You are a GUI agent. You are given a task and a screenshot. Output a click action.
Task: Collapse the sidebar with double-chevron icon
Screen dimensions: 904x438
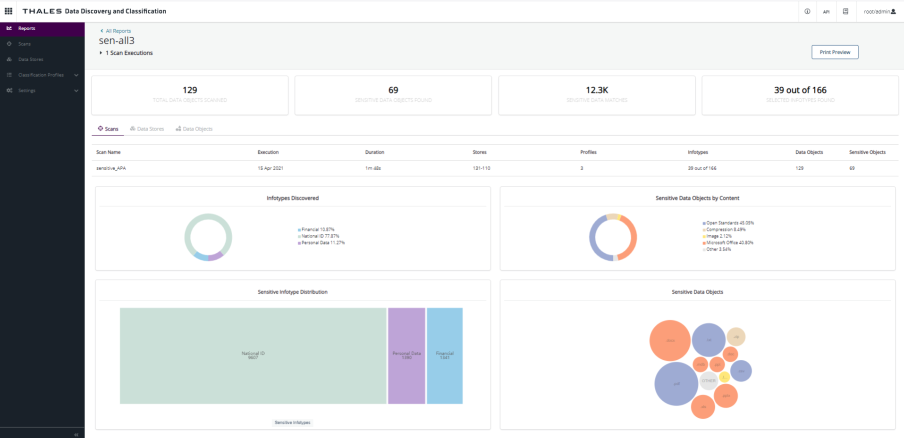[x=76, y=434]
